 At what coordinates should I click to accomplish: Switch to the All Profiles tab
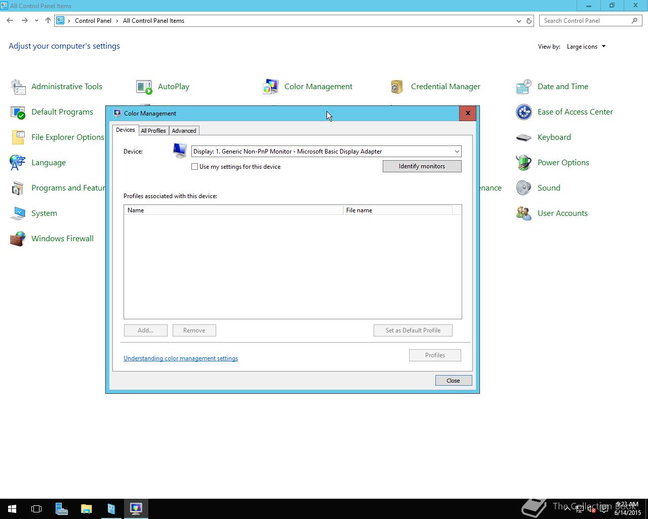click(x=153, y=131)
